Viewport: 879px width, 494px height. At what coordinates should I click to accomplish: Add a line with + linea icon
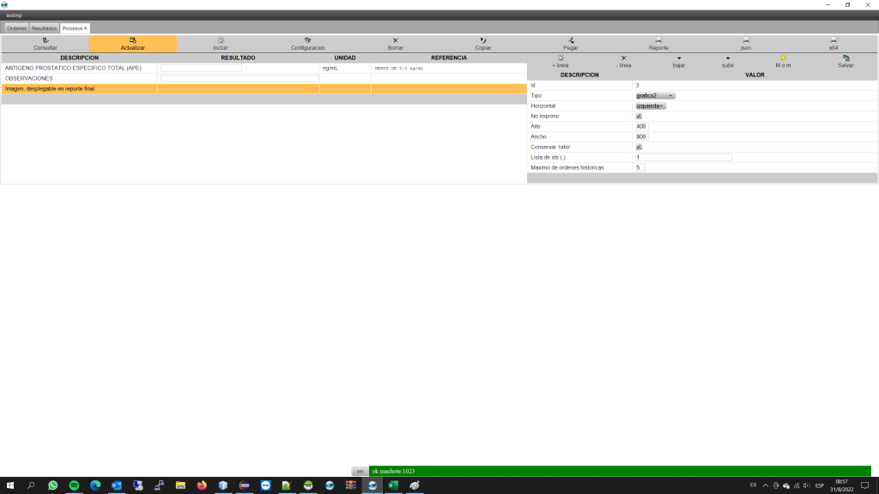560,57
